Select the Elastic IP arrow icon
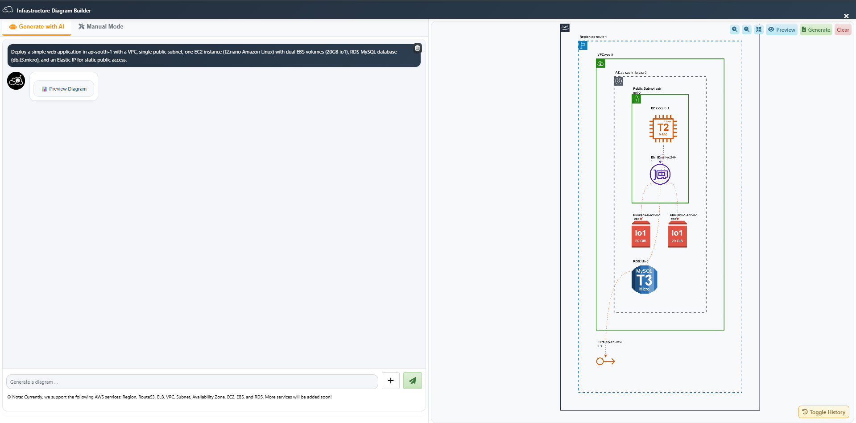856x423 pixels. pos(606,361)
